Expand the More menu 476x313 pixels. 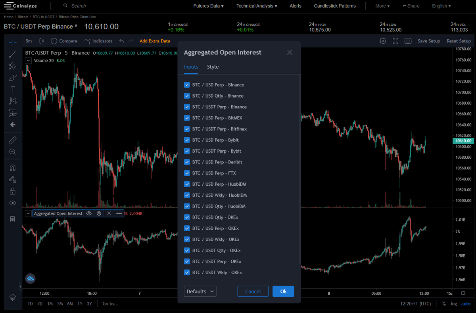382,6
